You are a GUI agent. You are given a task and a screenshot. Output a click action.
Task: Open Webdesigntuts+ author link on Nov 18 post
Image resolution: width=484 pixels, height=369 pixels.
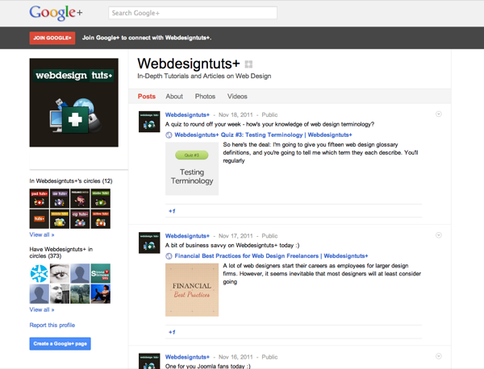tap(187, 114)
